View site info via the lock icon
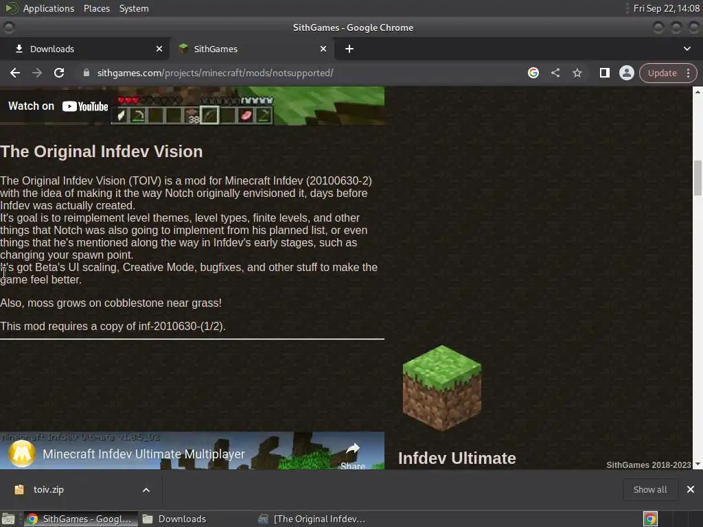The width and height of the screenshot is (703, 527). 87,73
